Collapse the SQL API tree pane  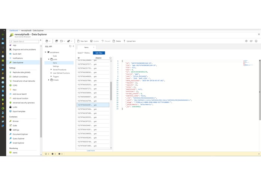click(x=73, y=46)
